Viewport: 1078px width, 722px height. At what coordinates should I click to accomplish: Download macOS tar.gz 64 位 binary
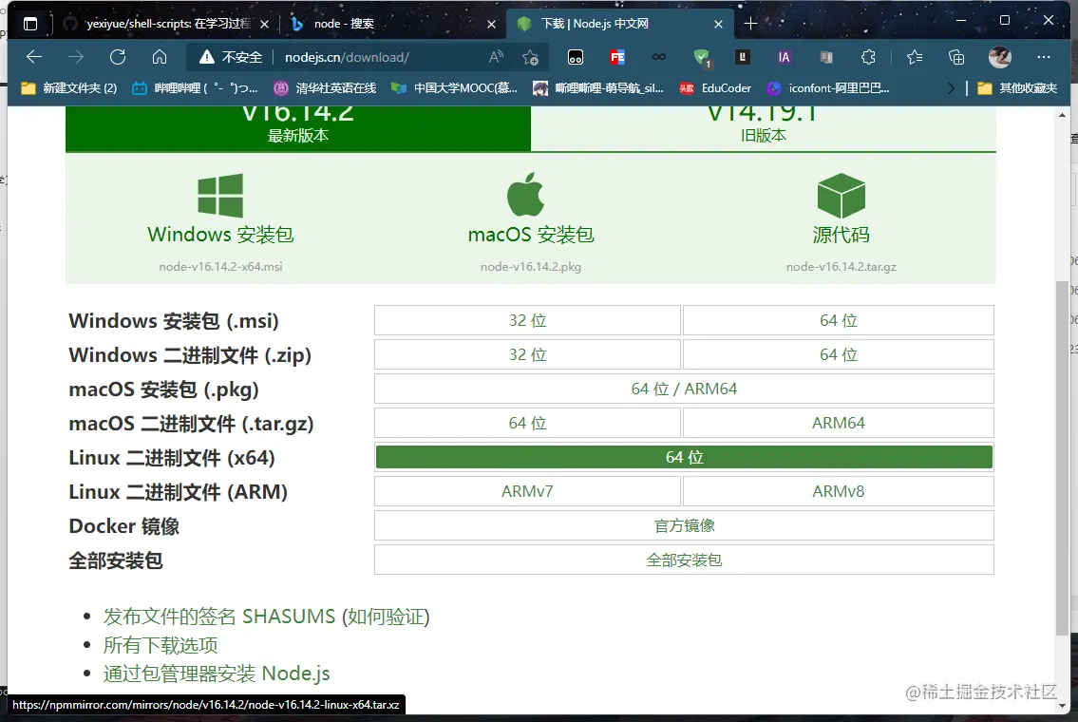click(x=527, y=423)
